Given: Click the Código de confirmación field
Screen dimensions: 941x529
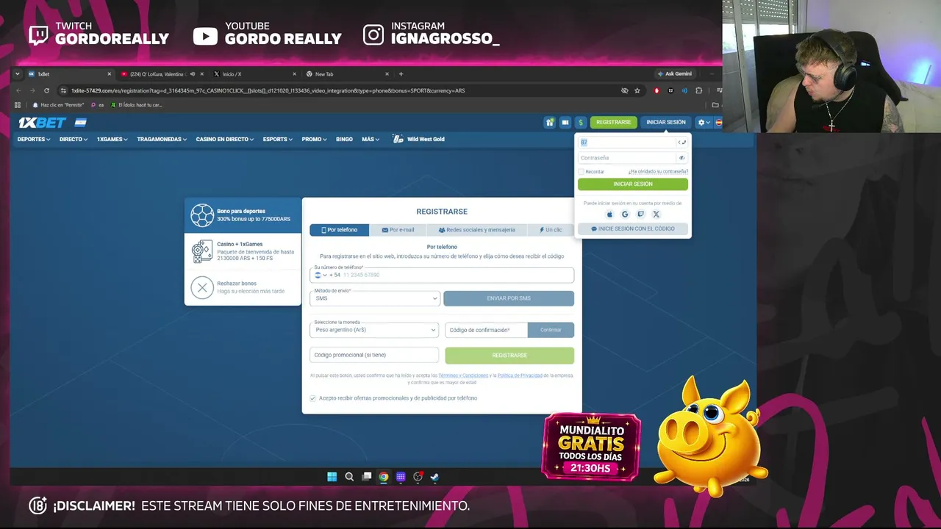Looking at the screenshot, I should tap(486, 330).
